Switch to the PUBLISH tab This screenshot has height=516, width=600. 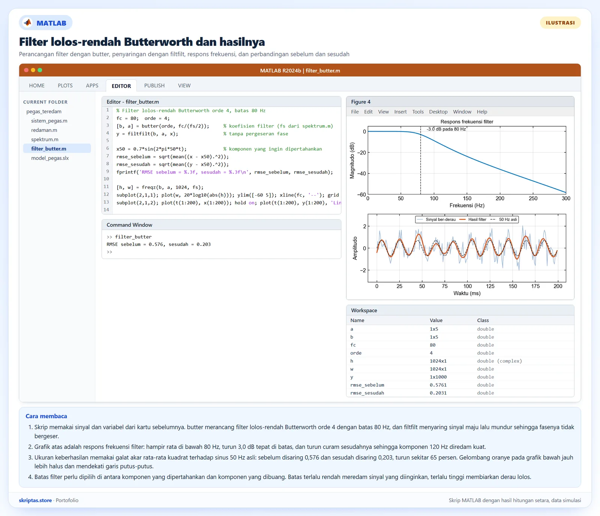pyautogui.click(x=154, y=85)
